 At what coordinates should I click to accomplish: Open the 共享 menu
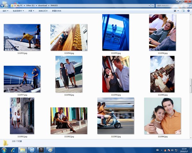(x=31, y=11)
